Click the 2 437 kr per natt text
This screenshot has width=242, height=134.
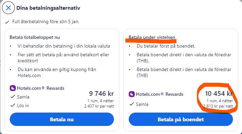(x=99, y=106)
